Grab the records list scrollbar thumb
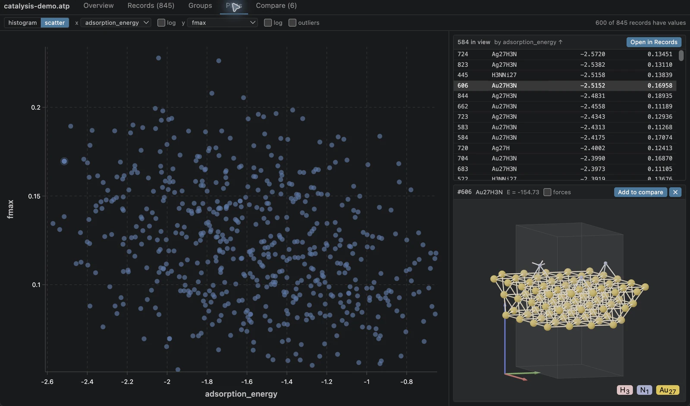The height and width of the screenshot is (406, 690). click(681, 56)
